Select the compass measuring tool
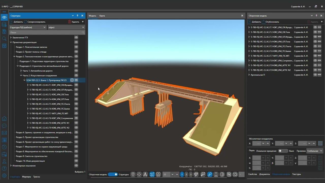This screenshot has width=325, height=183. (x=145, y=174)
